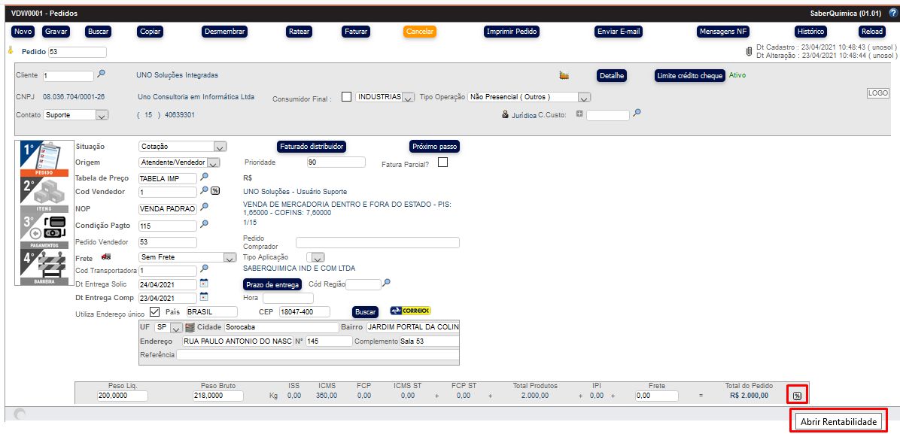Click the percent icon beside Cod Vendedor
This screenshot has width=900, height=437.
click(x=214, y=191)
